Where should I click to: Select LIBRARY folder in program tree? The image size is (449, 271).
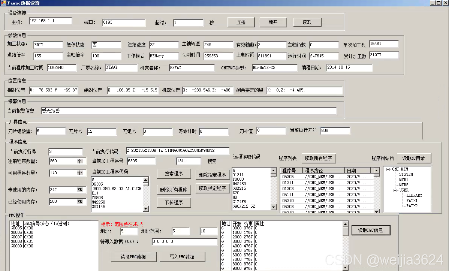414,195
